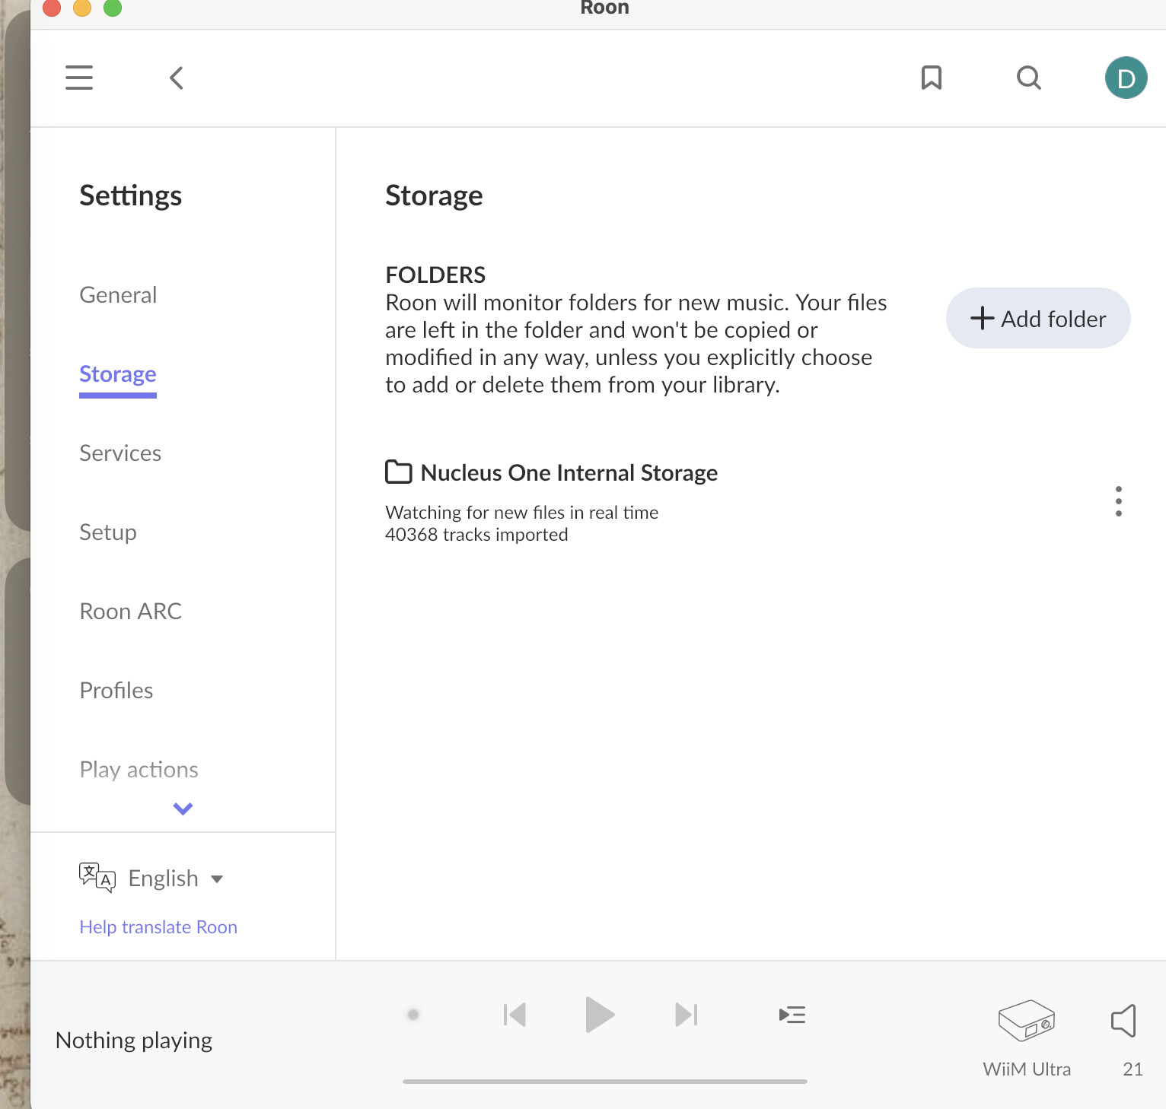
Task: Open the search magnifier
Action: click(1029, 78)
